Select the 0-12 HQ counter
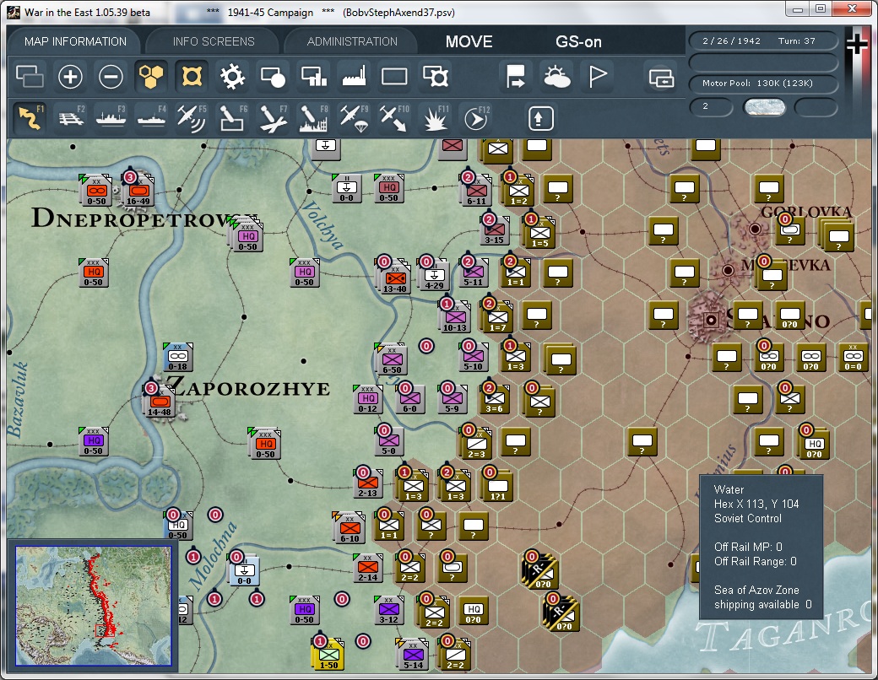Viewport: 878px width, 680px height. coord(368,399)
